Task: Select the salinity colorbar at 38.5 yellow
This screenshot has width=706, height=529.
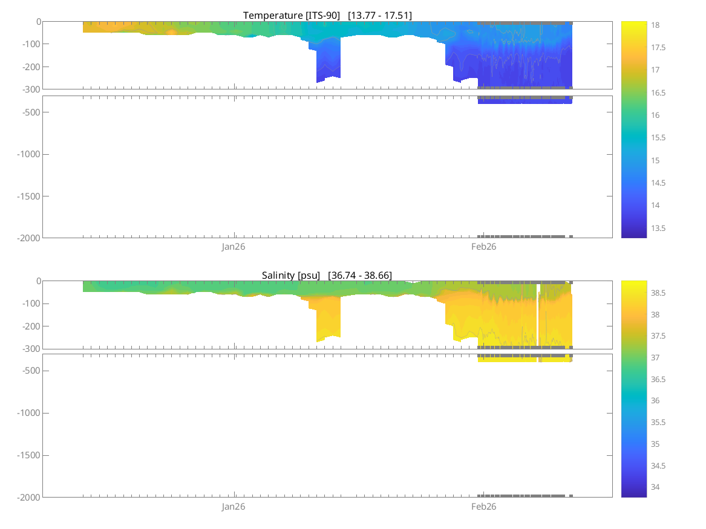Action: coord(633,293)
